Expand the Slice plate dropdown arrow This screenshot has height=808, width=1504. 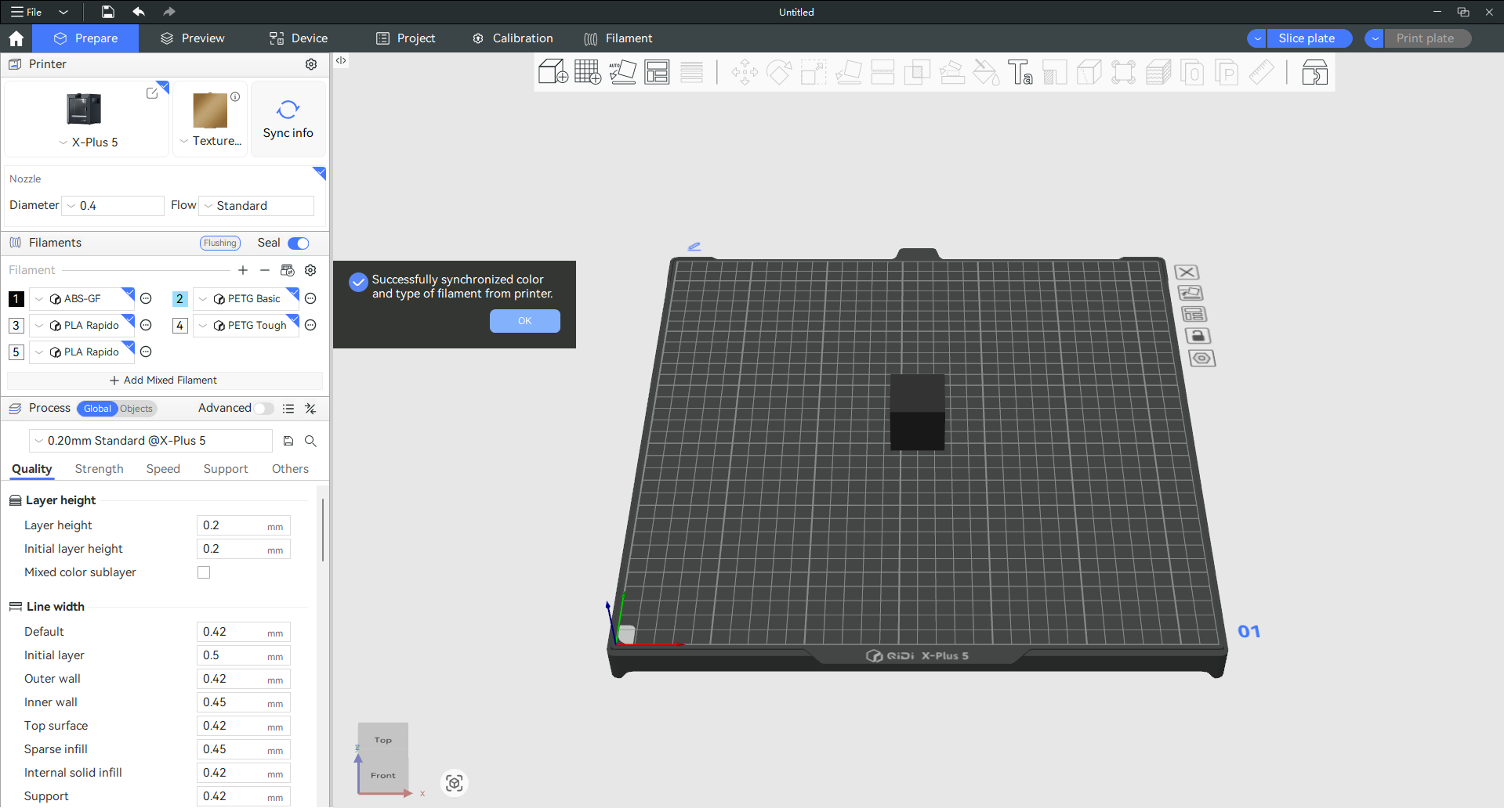[1257, 38]
